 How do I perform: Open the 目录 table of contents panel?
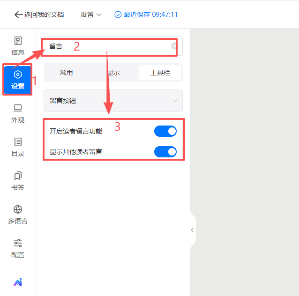coord(18,147)
